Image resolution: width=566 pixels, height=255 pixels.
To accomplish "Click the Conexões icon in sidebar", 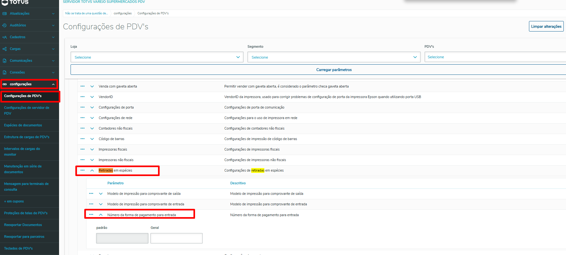I will (4, 73).
